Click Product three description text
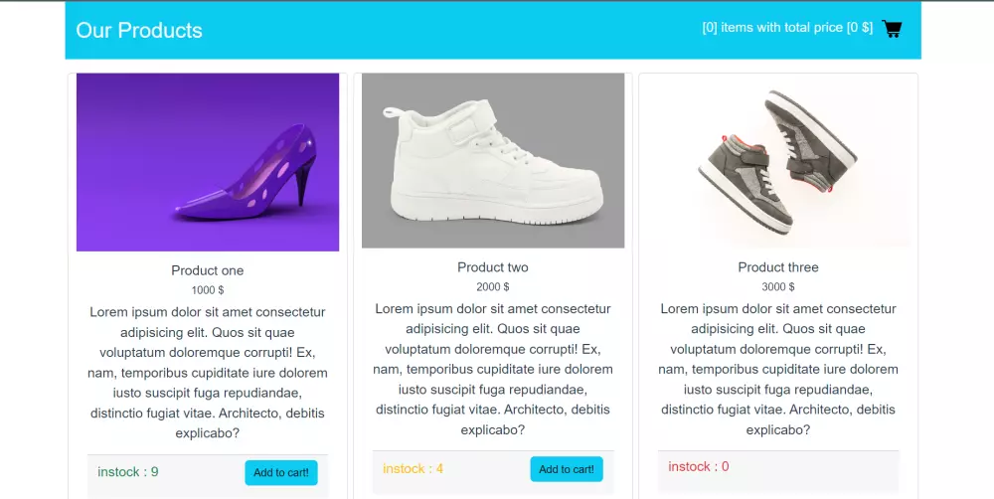Screen dimensions: 994x499 [x=778, y=370]
